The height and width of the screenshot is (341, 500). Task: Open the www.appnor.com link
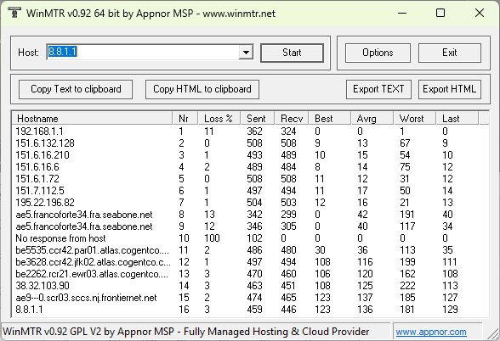point(431,333)
